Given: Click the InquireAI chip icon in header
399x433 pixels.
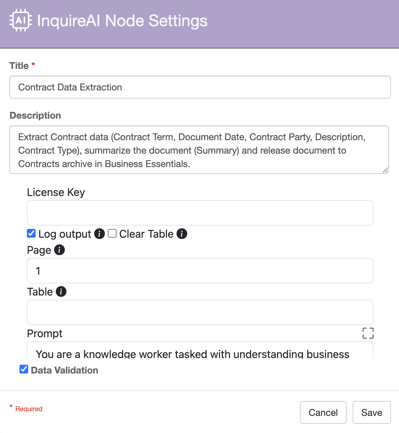Looking at the screenshot, I should point(21,21).
